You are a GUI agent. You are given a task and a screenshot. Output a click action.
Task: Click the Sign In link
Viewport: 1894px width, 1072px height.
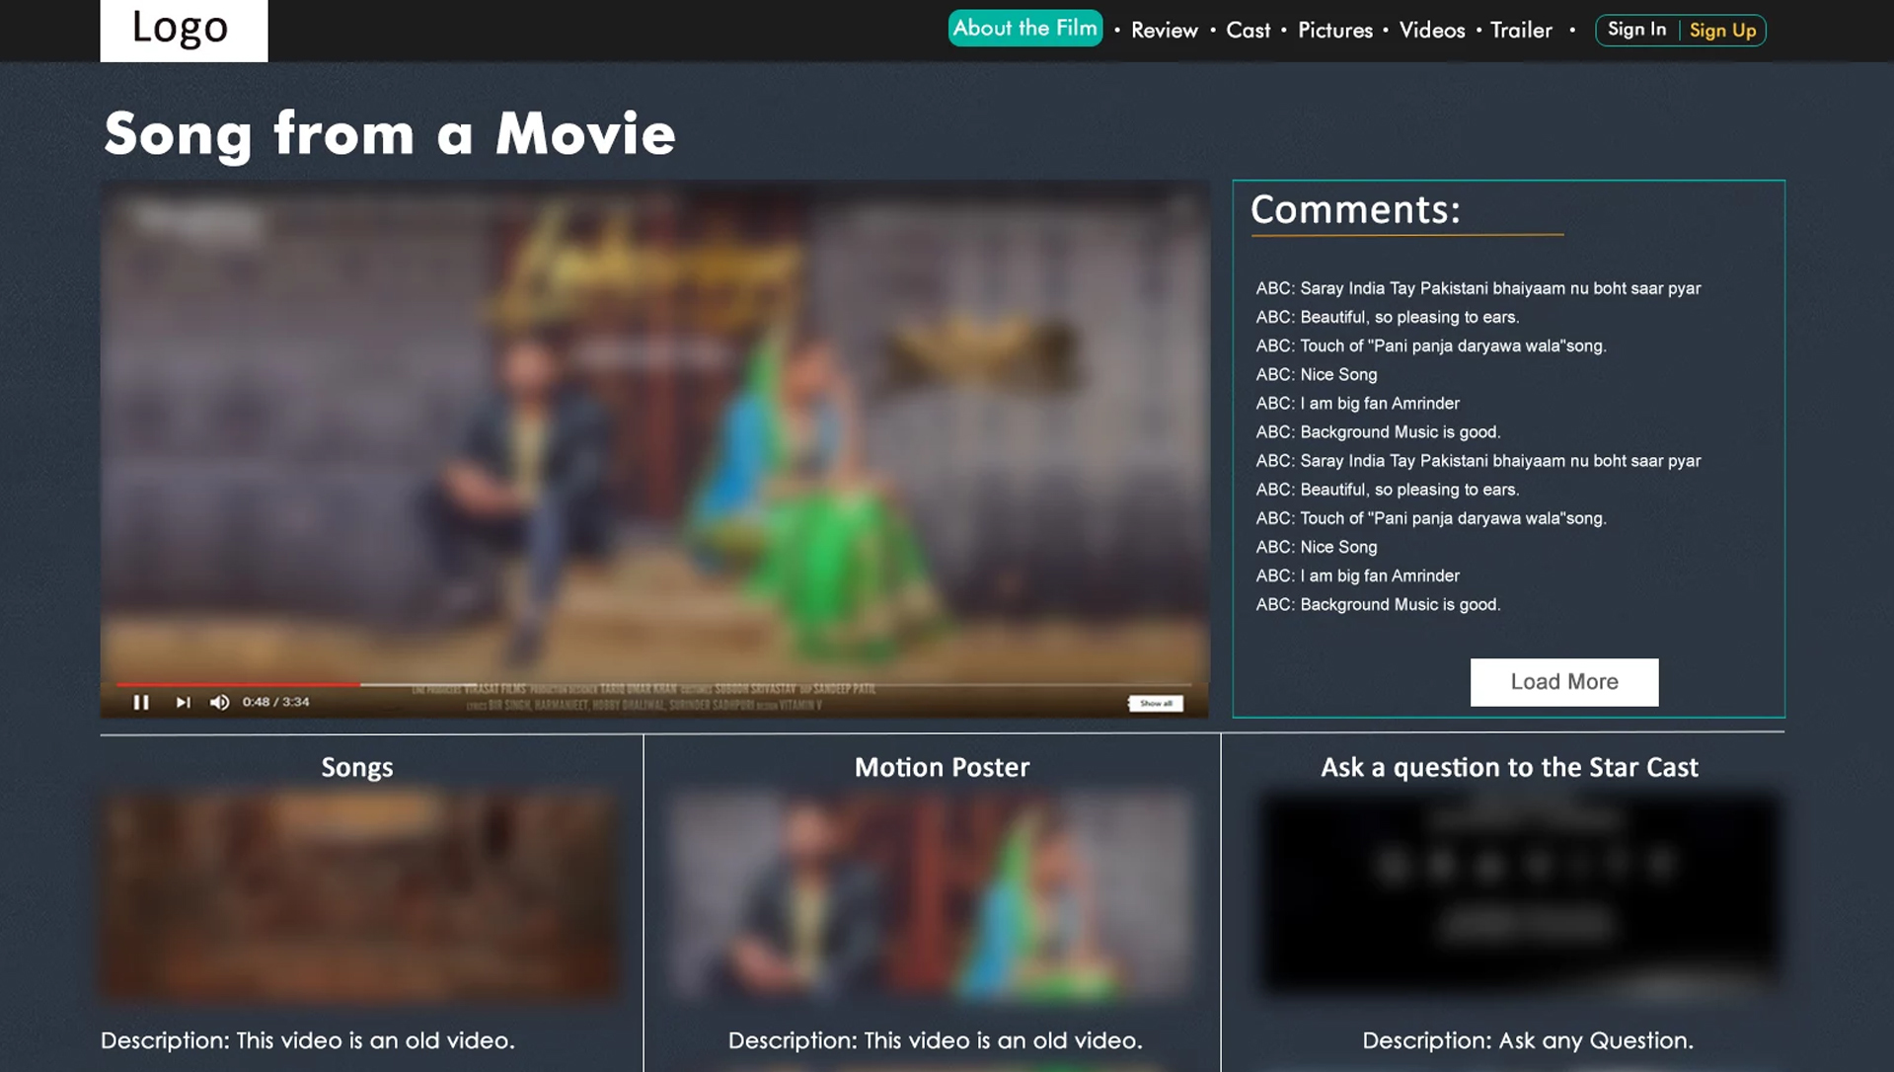pos(1636,30)
